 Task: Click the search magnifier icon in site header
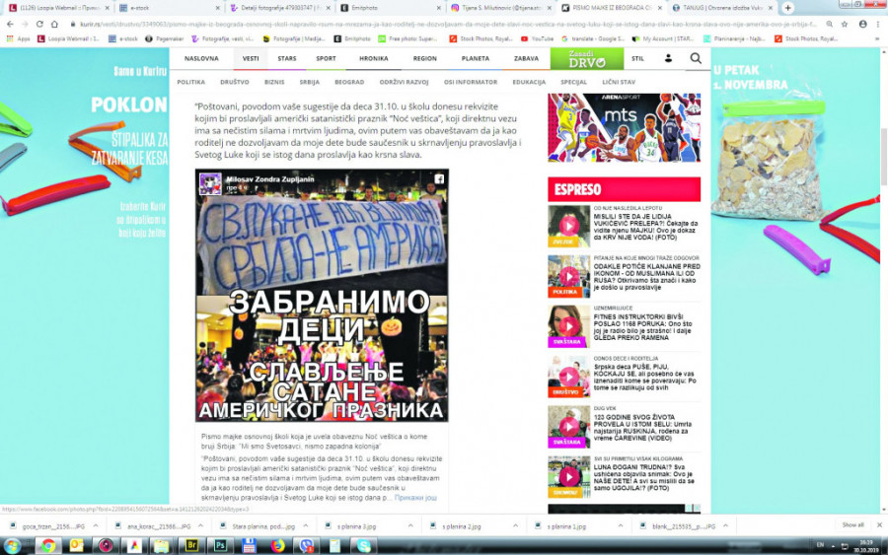coord(696,59)
